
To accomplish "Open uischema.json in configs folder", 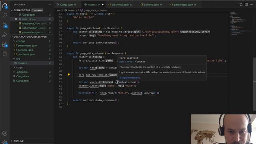I will pyautogui.click(x=32, y=54).
